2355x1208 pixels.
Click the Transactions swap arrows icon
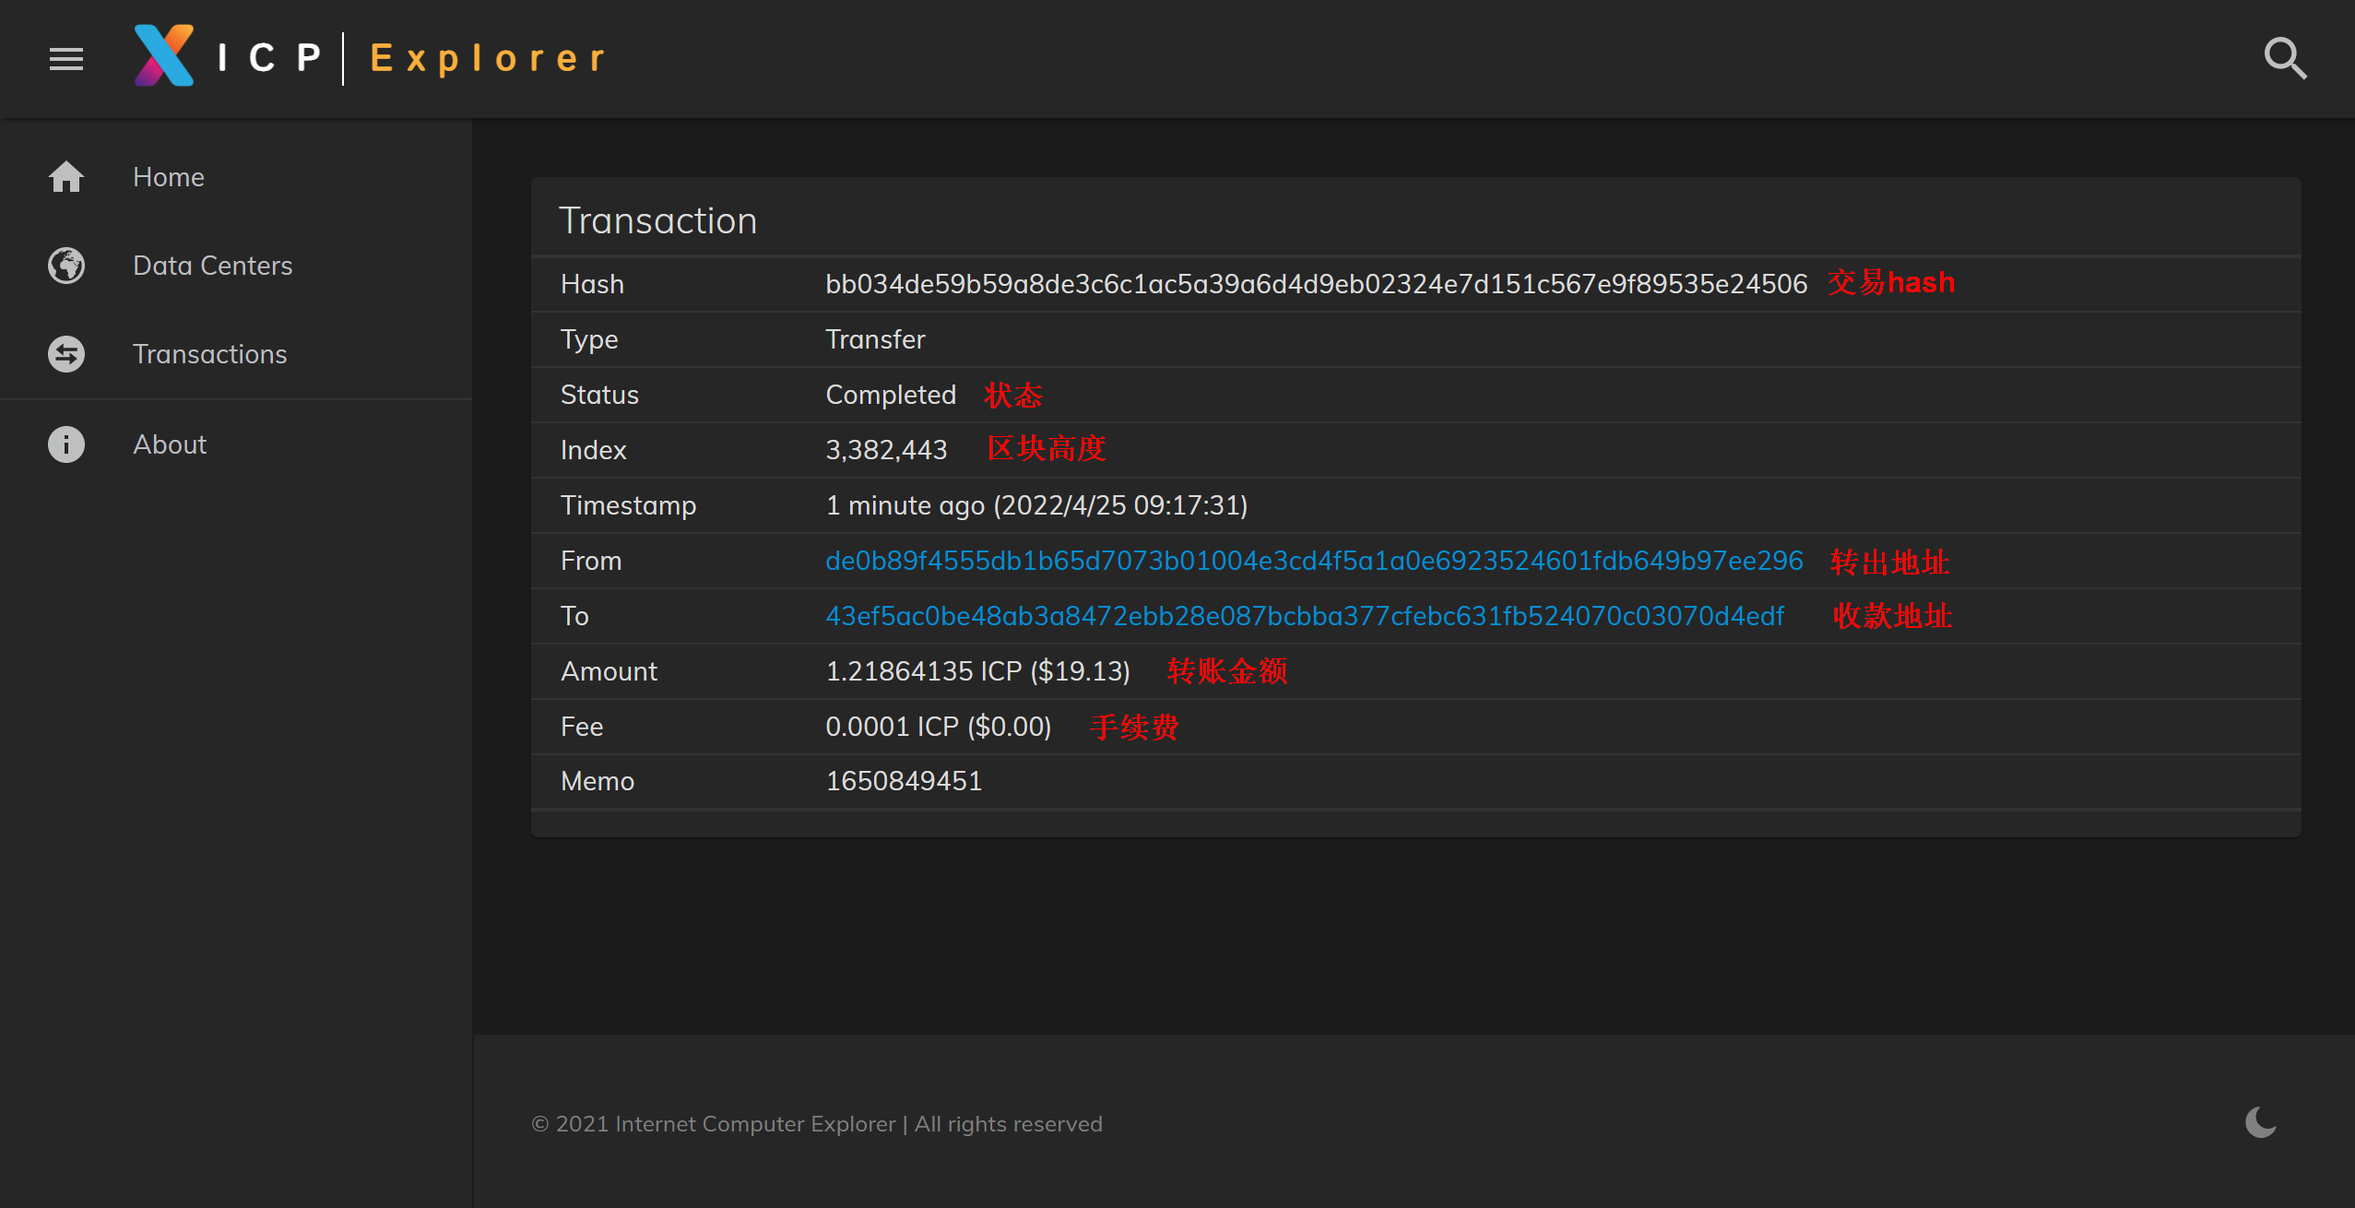click(x=66, y=354)
